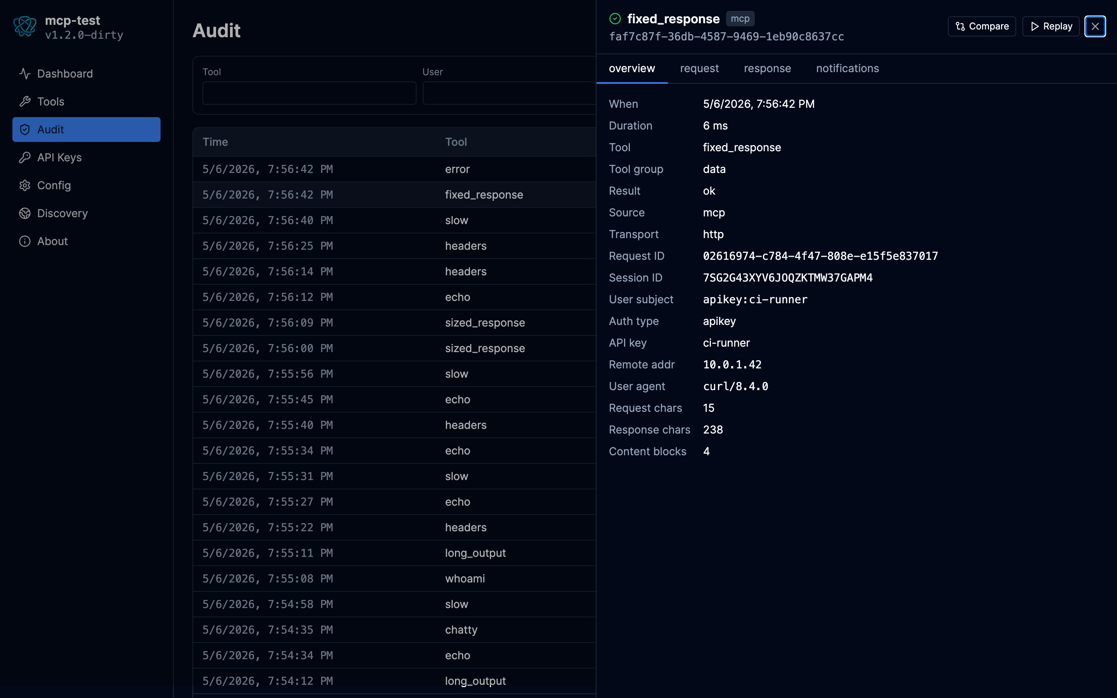Select the long_output row at 7:54:12 PM
Image resolution: width=1117 pixels, height=698 pixels.
tap(394, 681)
